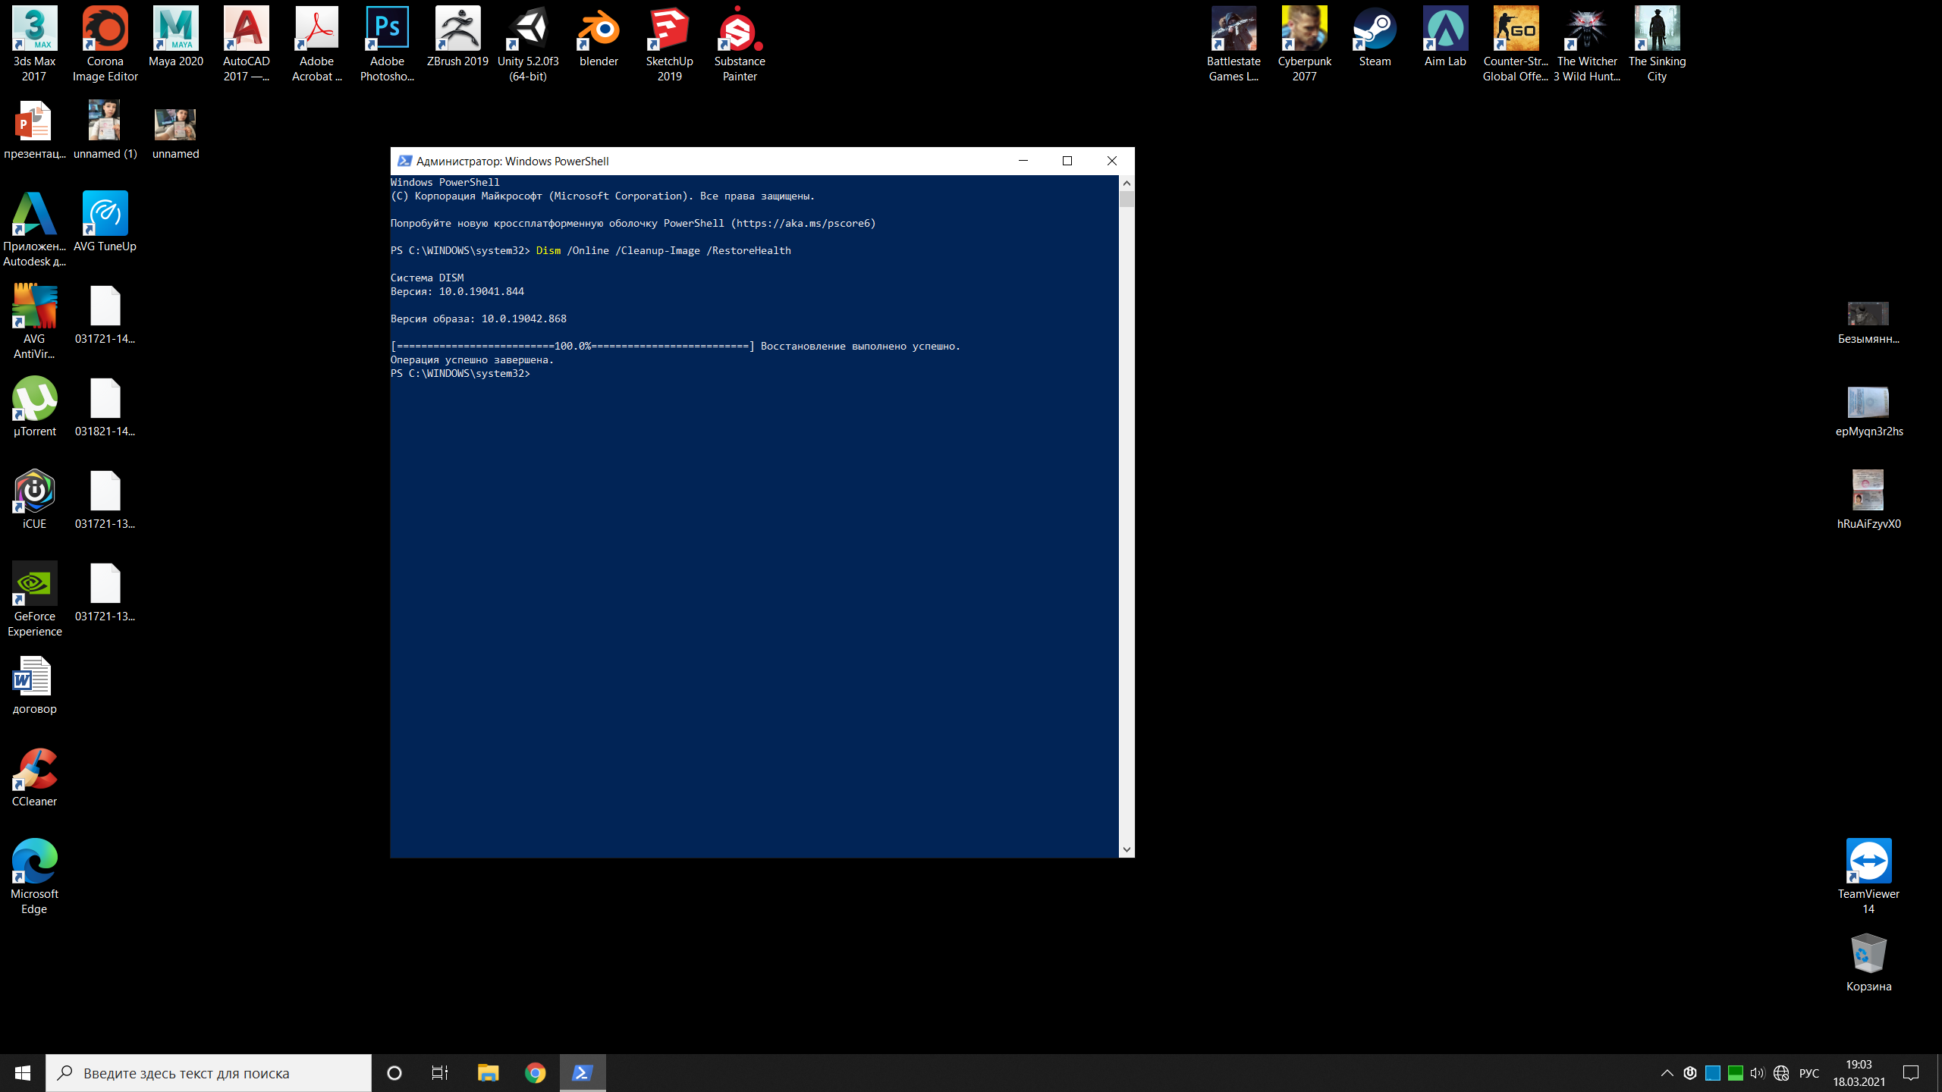Open CCleaner application
The width and height of the screenshot is (1942, 1092).
point(35,773)
